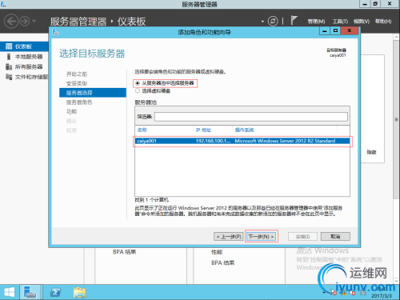
Task: Click the all servers icon in sidebar
Action: point(9,66)
